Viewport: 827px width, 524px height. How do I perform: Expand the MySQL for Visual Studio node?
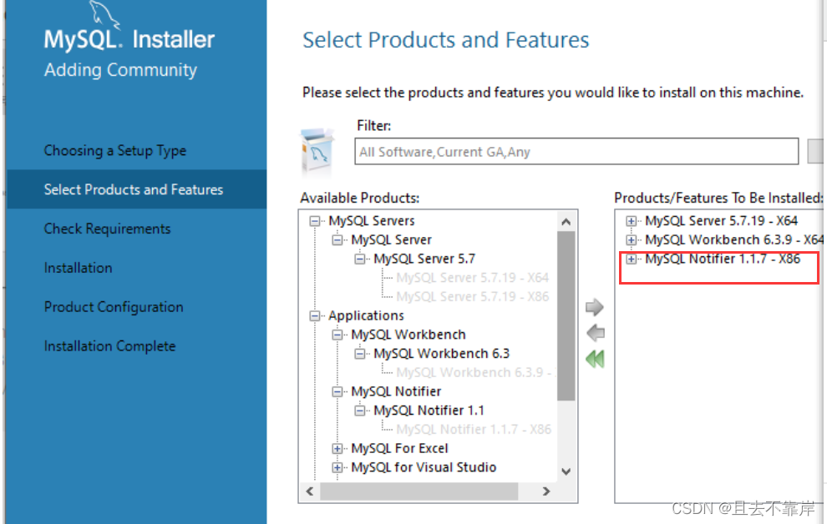pyautogui.click(x=337, y=467)
